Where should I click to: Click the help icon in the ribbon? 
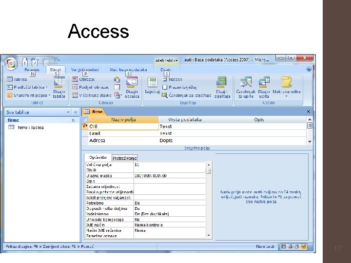pyautogui.click(x=309, y=69)
